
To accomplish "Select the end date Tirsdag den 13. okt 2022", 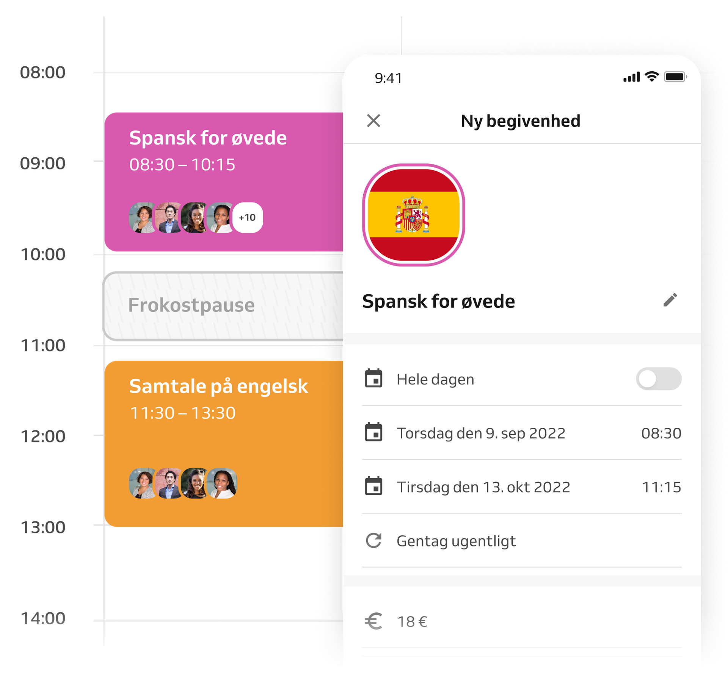I will (x=483, y=487).
